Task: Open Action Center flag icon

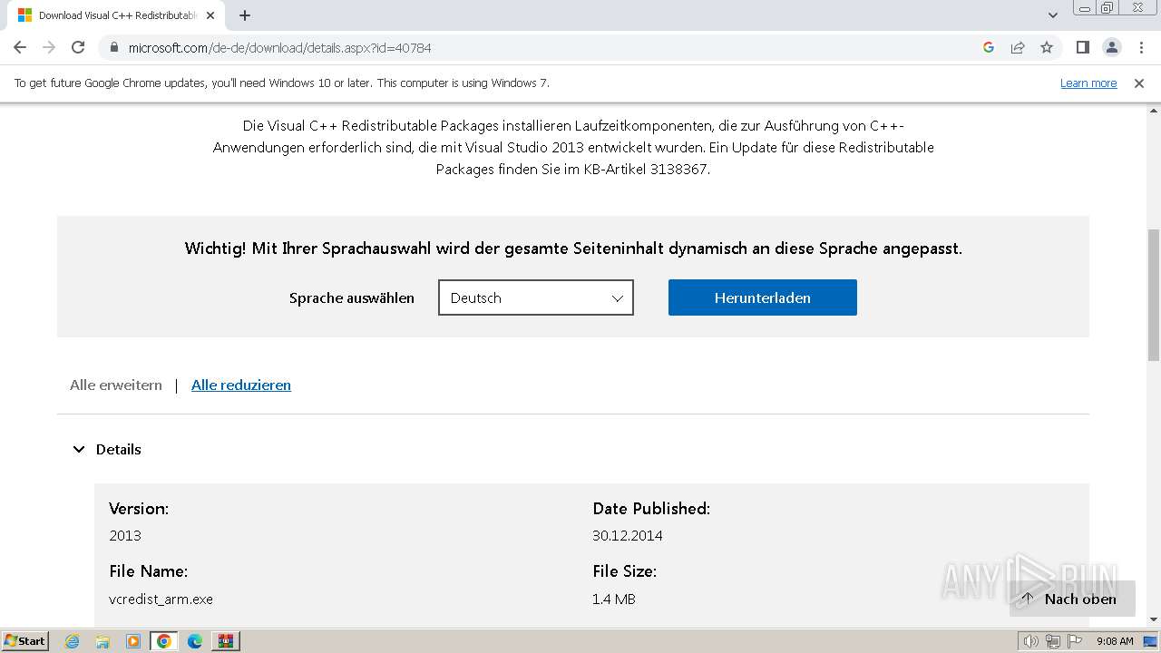Action: (1074, 641)
